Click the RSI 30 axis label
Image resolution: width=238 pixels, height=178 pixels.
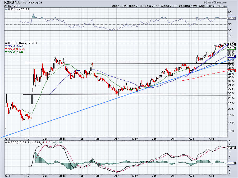tap(230, 30)
